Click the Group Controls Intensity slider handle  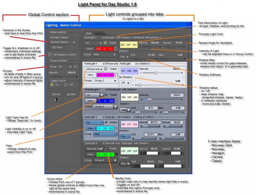[60, 76]
